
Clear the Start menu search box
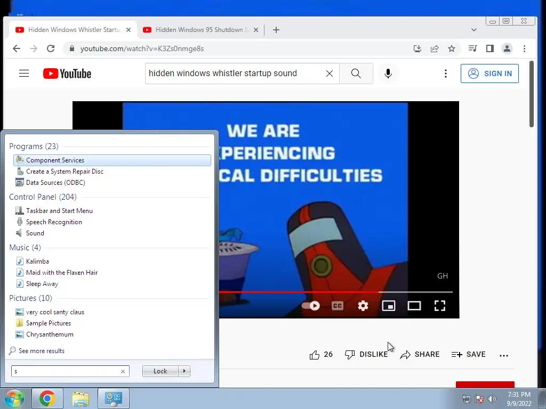123,371
